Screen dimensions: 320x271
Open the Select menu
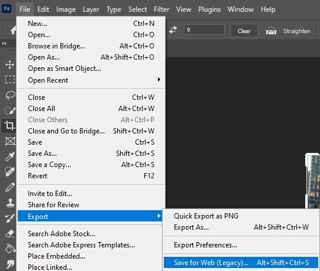pyautogui.click(x=137, y=9)
